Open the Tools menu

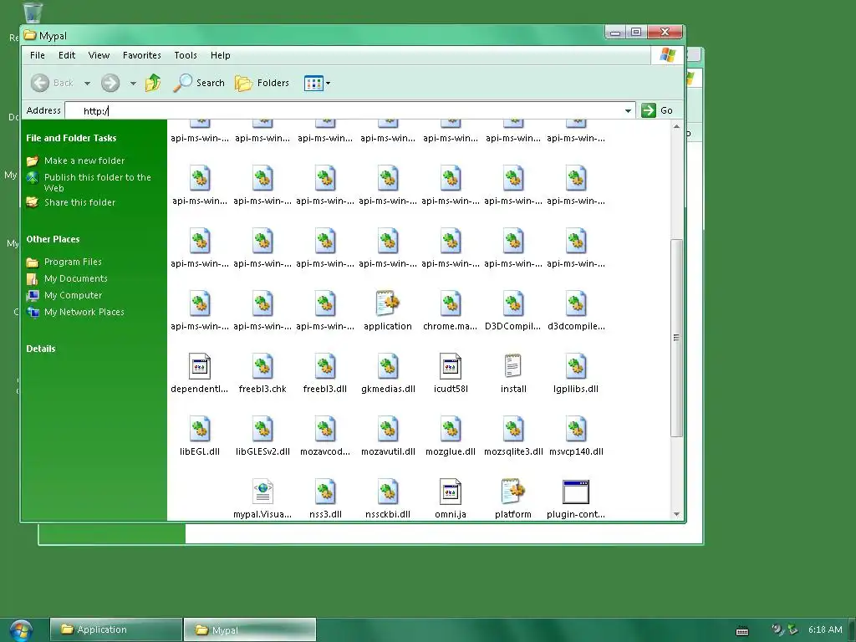tap(186, 55)
